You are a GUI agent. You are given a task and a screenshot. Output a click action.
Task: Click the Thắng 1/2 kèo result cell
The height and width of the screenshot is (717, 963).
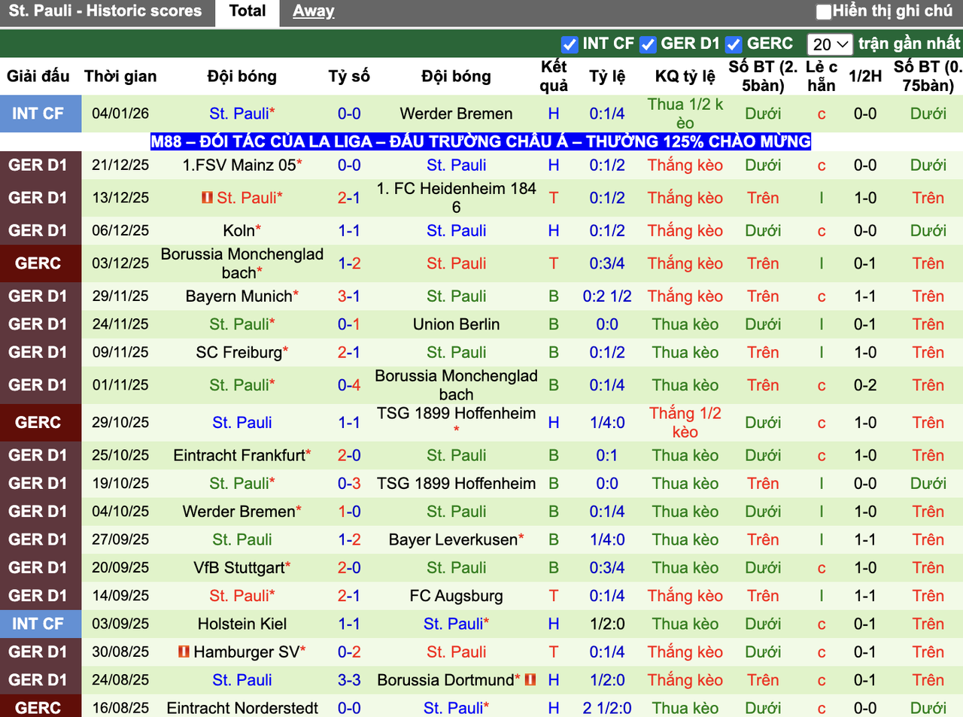(685, 423)
